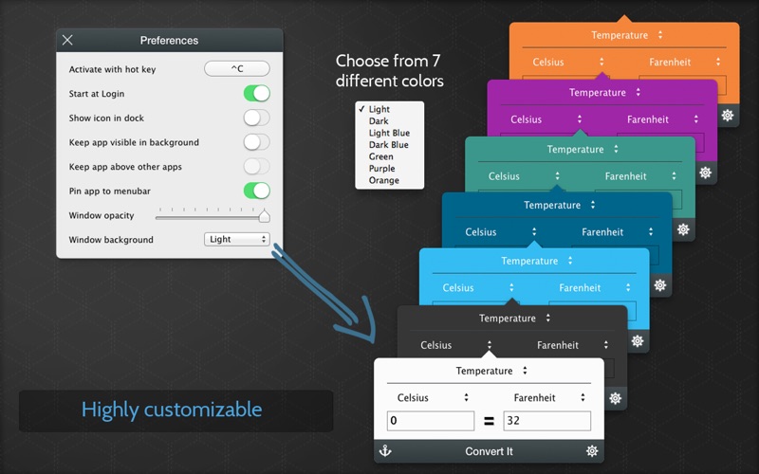Open settings gear in white converter window

592,451
